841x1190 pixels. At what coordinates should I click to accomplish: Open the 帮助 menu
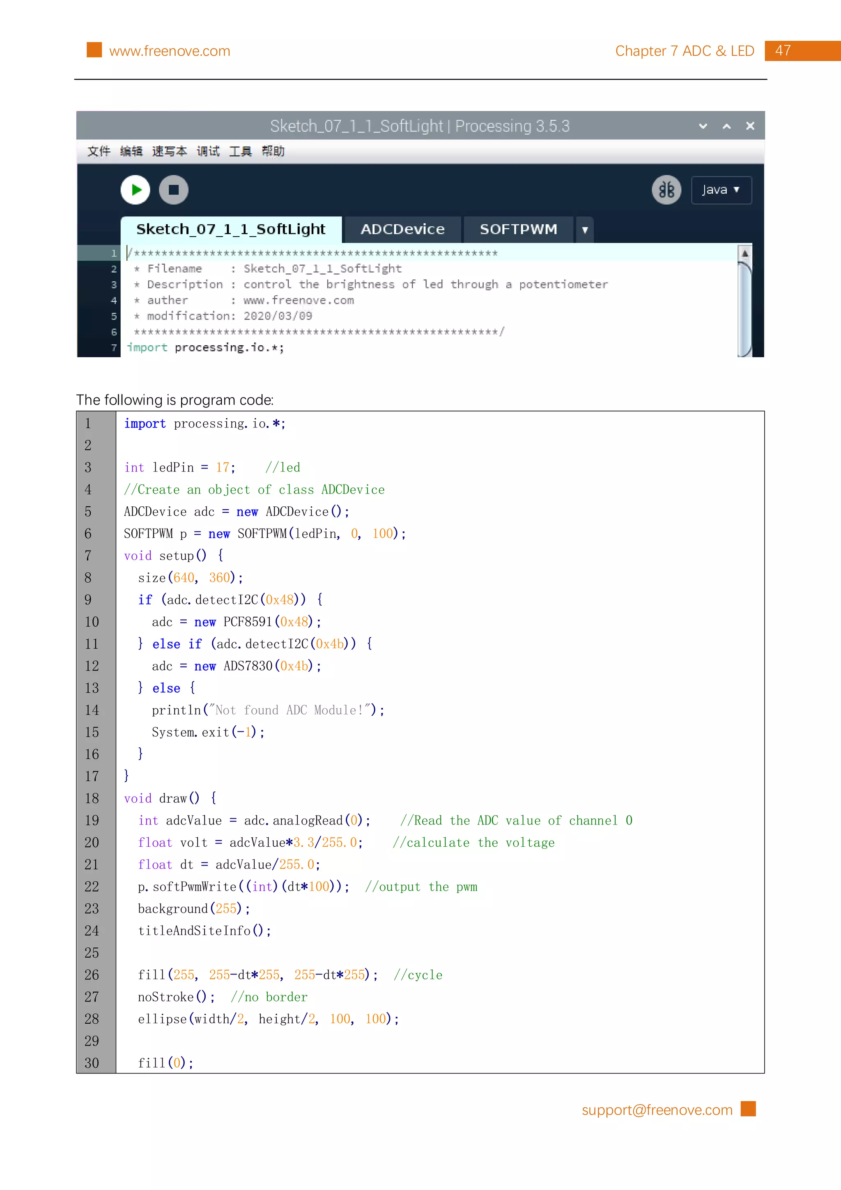coord(273,151)
